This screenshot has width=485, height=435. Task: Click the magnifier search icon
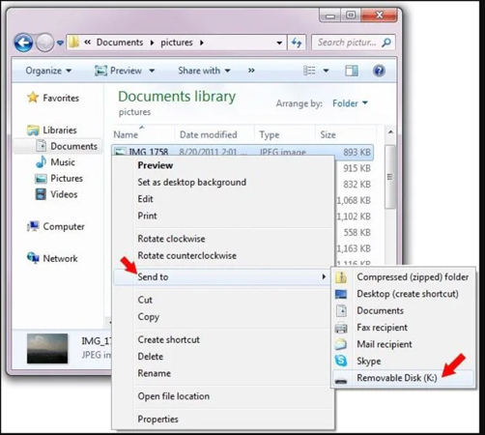386,43
